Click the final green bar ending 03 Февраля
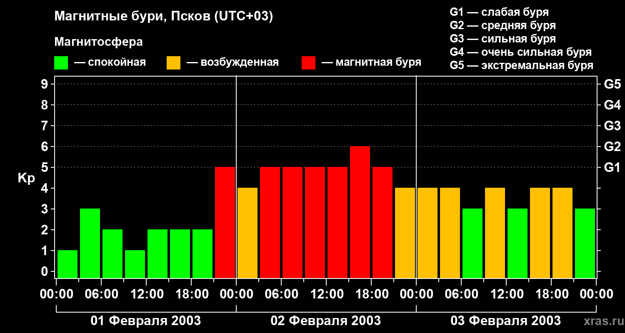This screenshot has width=625, height=333. click(585, 244)
